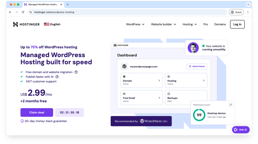Open the Admin Panel button
This screenshot has width=258, height=144.
click(x=197, y=66)
